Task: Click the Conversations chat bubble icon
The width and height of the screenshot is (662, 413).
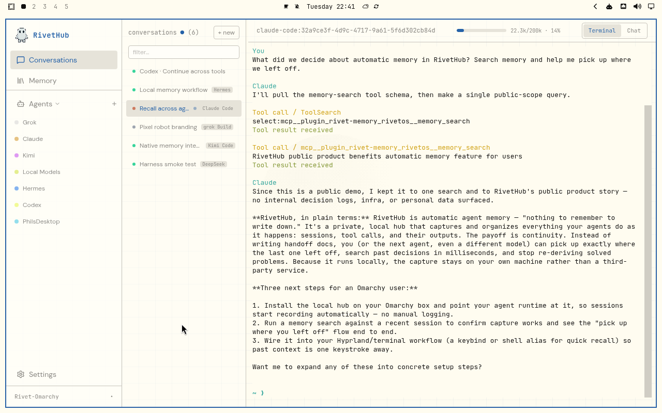Action: pos(21,60)
